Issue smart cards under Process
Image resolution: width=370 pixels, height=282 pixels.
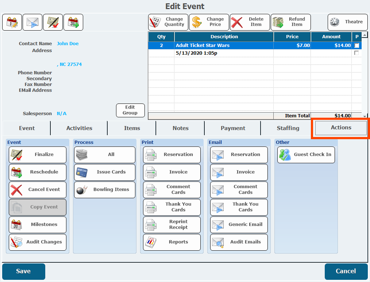pos(104,172)
